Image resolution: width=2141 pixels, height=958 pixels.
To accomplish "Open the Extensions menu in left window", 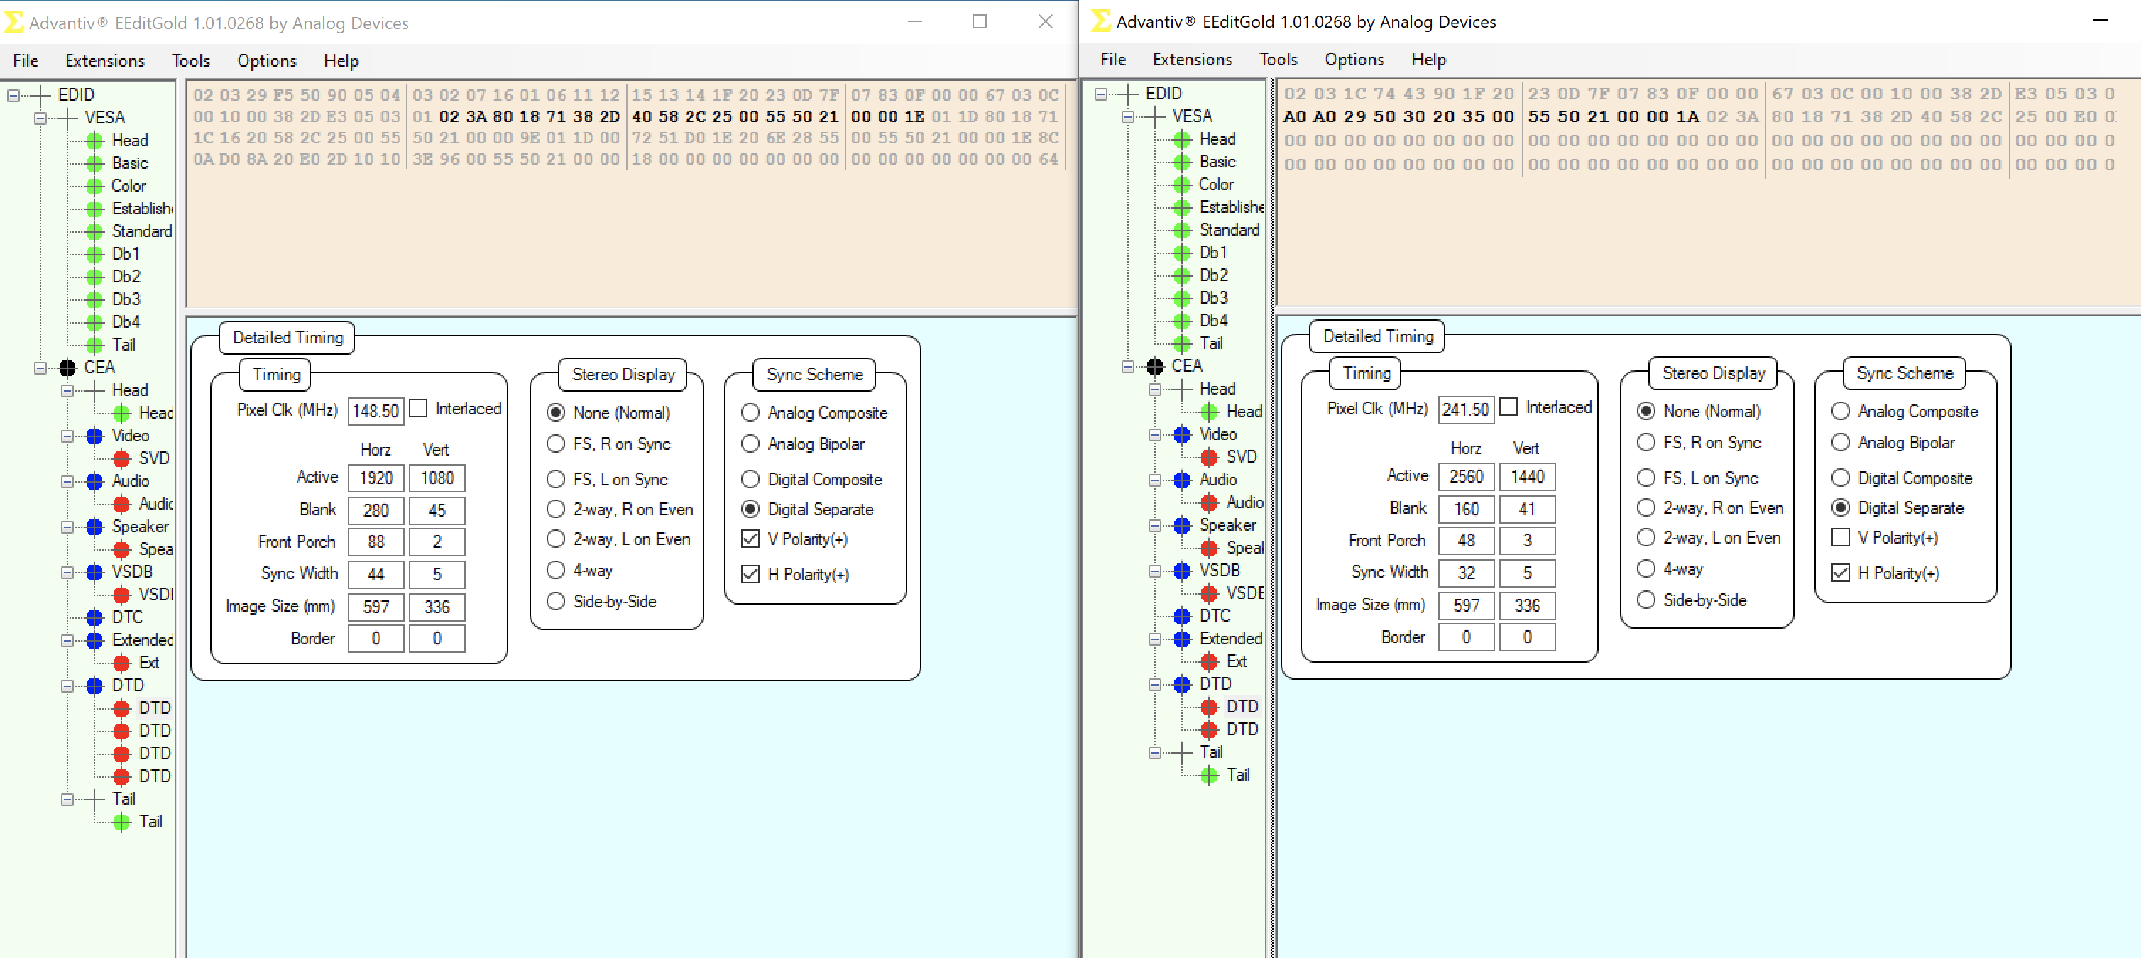I will point(104,60).
